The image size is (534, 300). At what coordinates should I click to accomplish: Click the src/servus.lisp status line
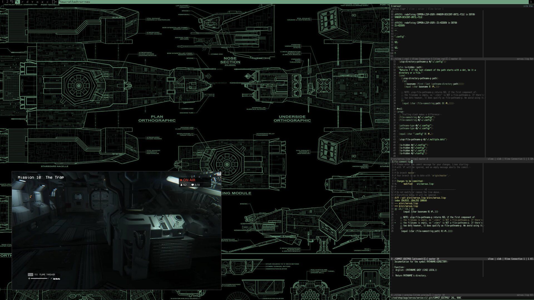(x=462, y=159)
